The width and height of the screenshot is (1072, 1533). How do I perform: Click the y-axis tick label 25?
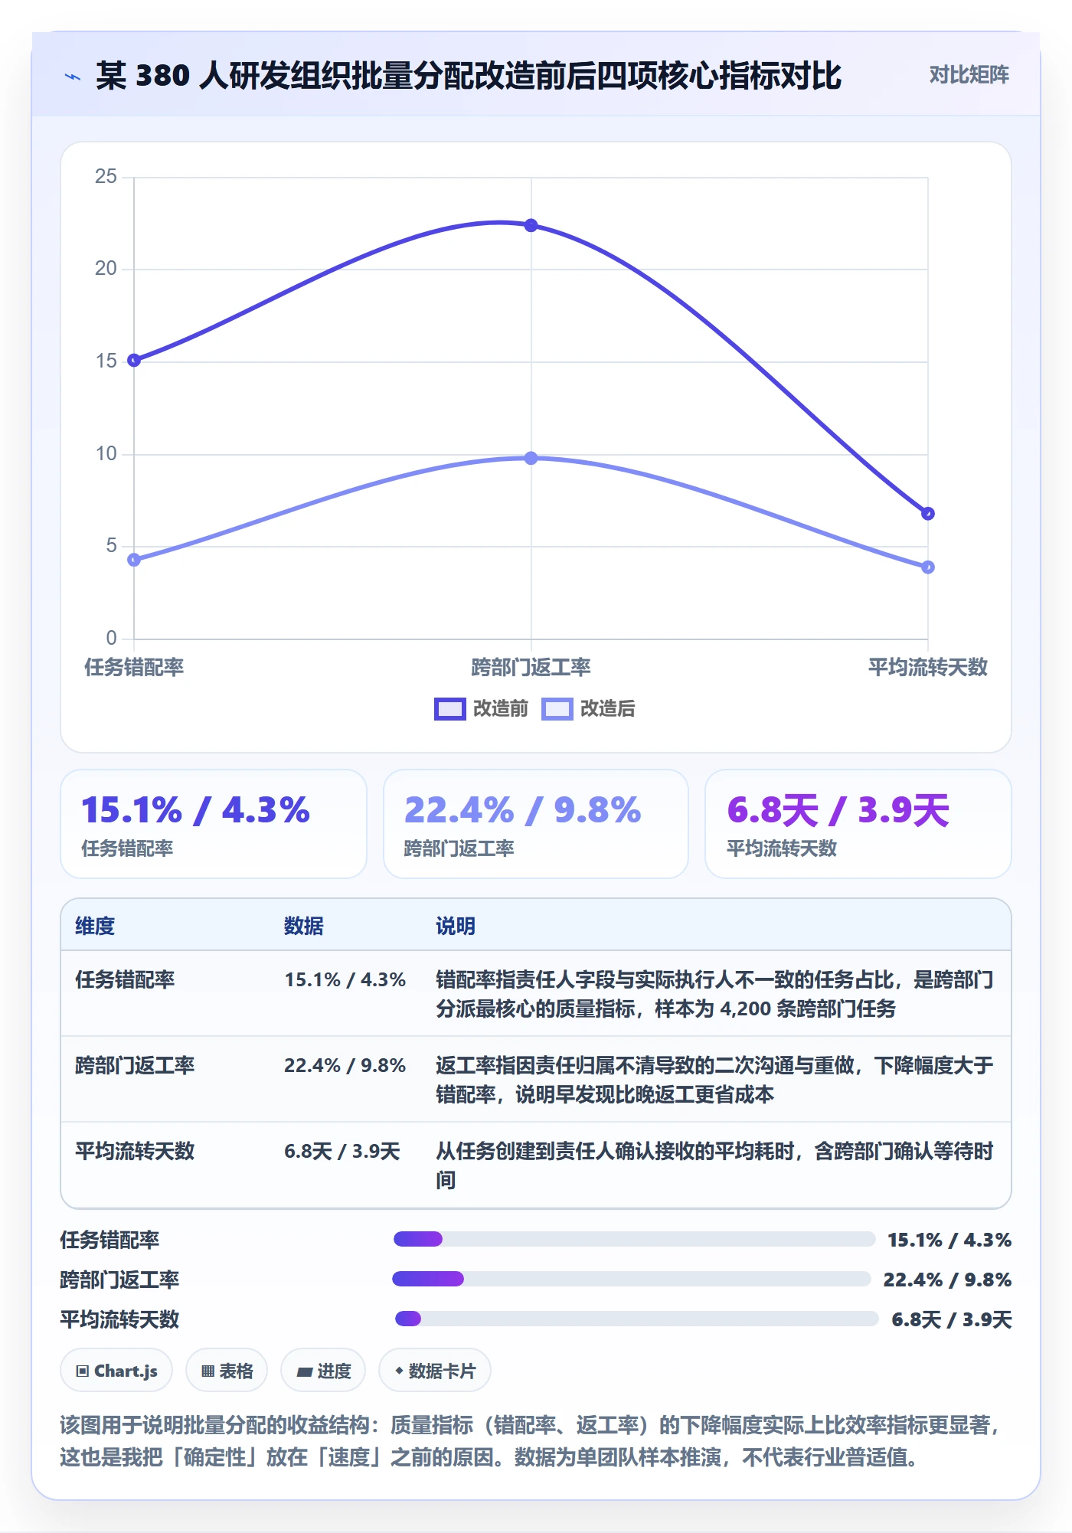106,177
